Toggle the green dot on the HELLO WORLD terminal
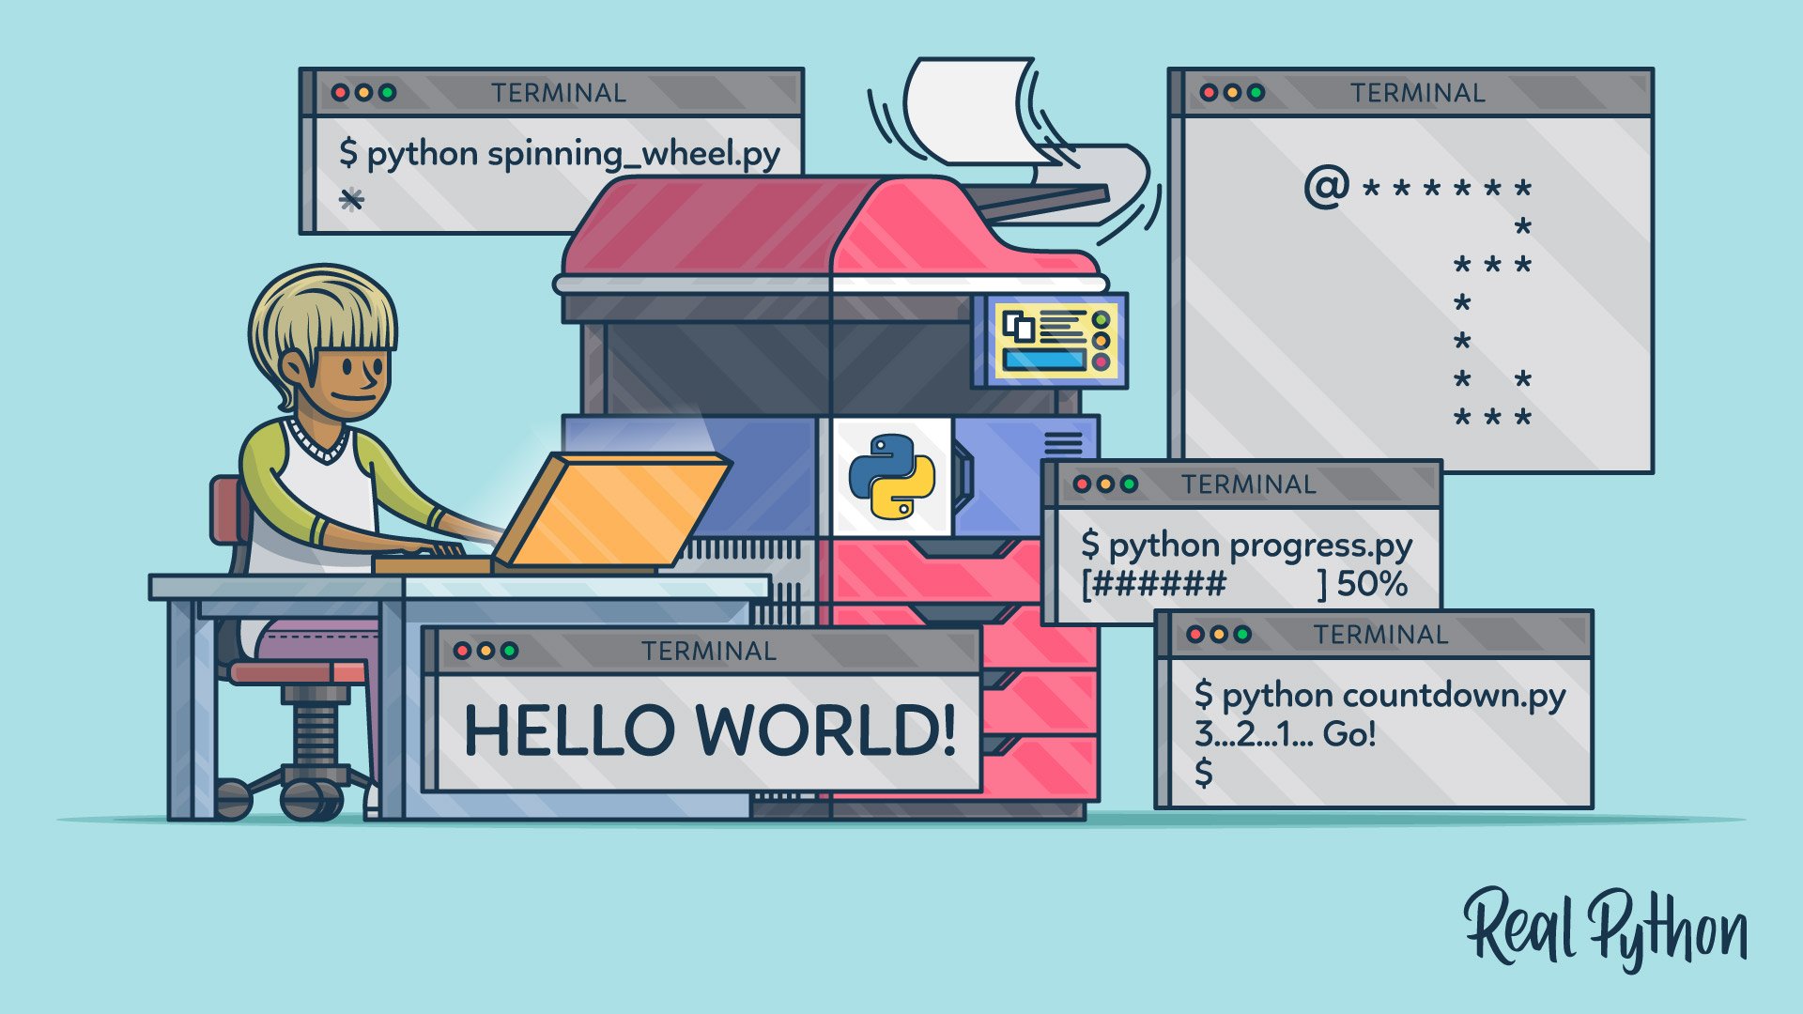 512,650
